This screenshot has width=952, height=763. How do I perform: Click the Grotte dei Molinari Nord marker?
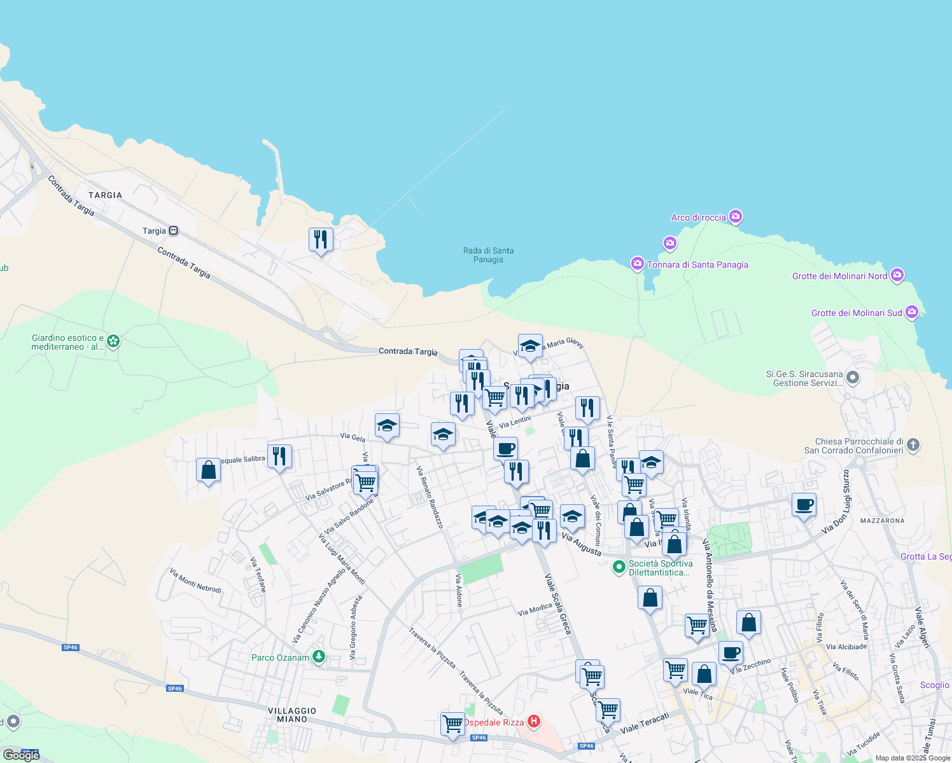click(897, 276)
